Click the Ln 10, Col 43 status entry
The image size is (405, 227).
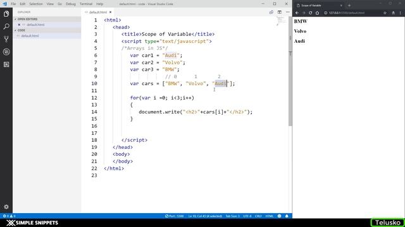click(x=205, y=216)
